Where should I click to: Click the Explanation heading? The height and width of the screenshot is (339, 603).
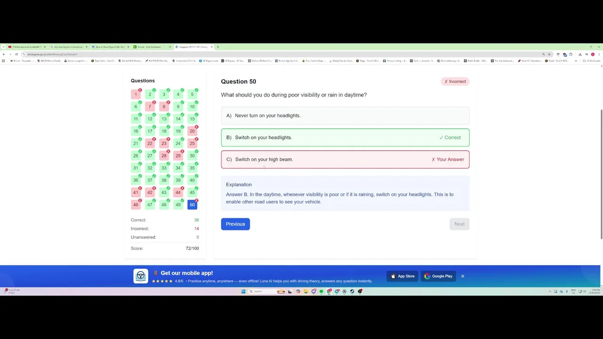pos(239,185)
